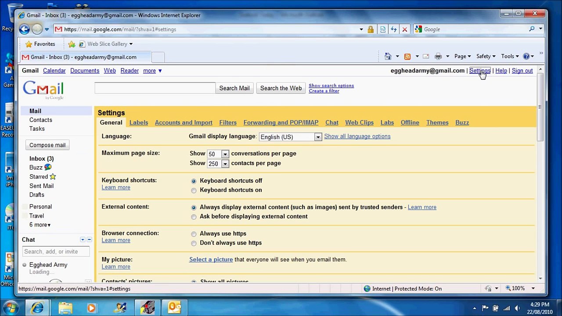Viewport: 562px width, 316px height.
Task: Open Windows Explorer folder on taskbar
Action: 65,308
